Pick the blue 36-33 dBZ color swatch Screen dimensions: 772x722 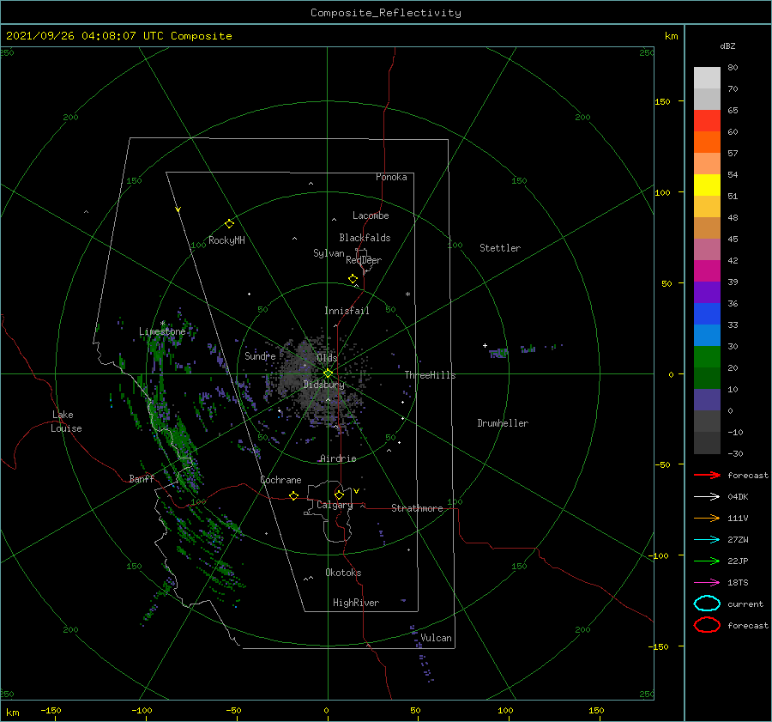707,313
